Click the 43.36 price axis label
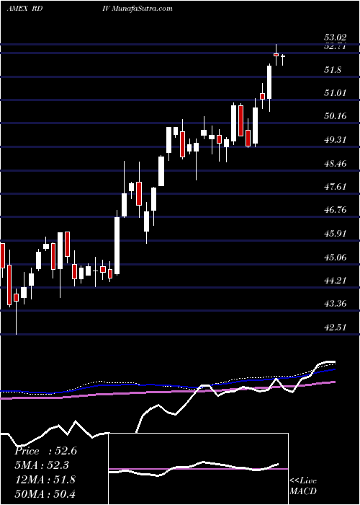 point(337,304)
